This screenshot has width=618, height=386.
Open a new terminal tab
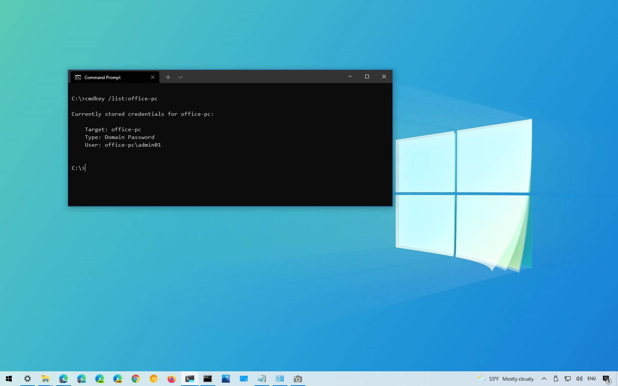pyautogui.click(x=168, y=77)
